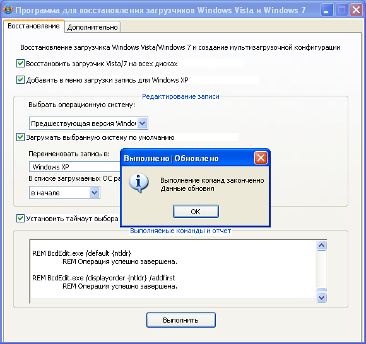Click the info icon in the dialog
This screenshot has width=366, height=344.
[139, 183]
